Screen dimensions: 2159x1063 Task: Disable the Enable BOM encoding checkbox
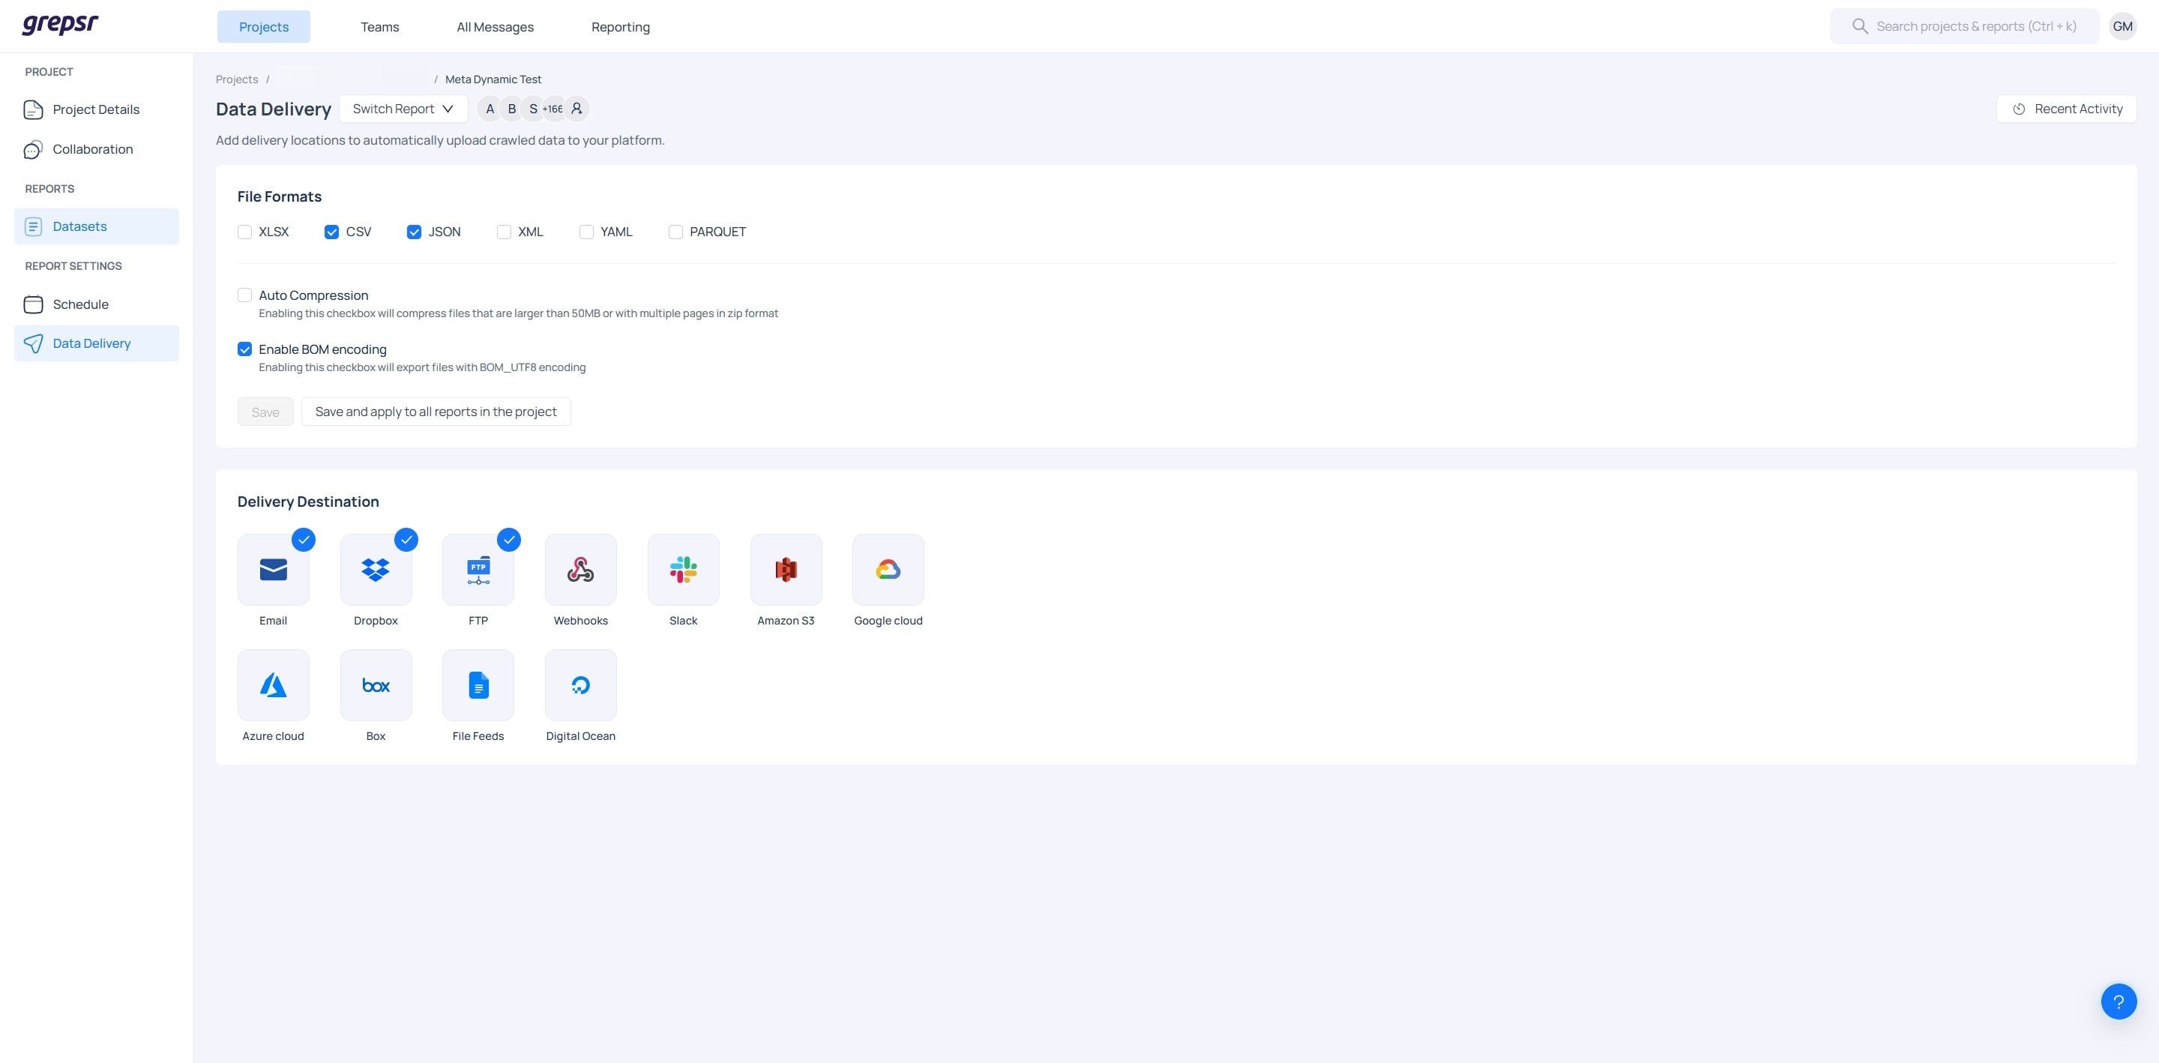click(x=244, y=349)
